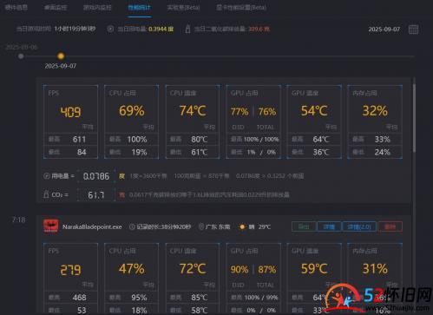Click the 广东 东莞 location text

tap(218, 226)
